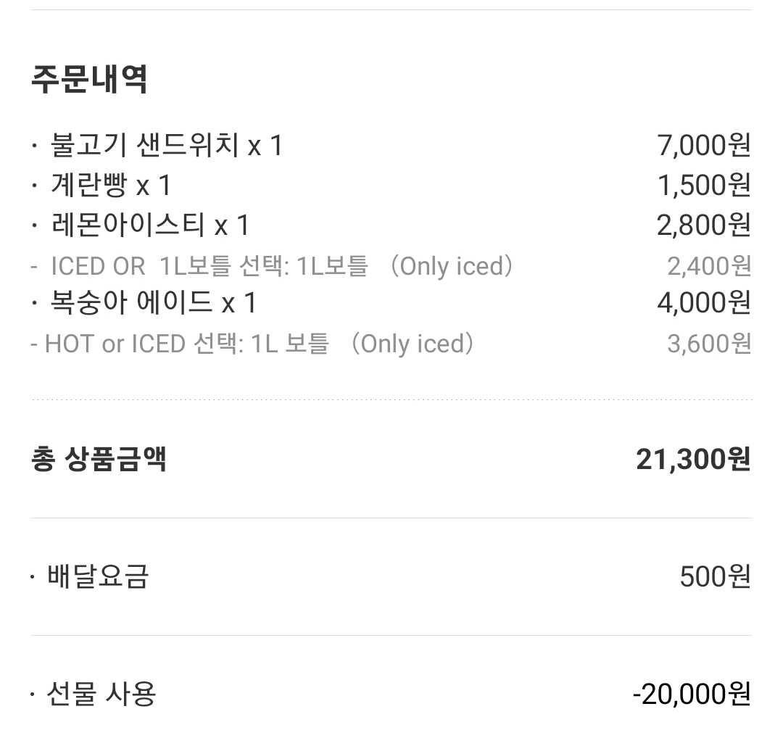783x738 pixels.
Task: Select the HOT or ICED 선택 option line
Action: coord(253,344)
